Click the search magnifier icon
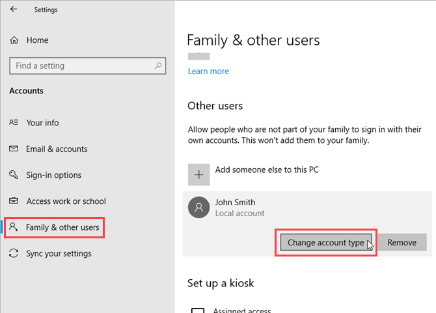Screen dimensions: 436x313 click(158, 66)
